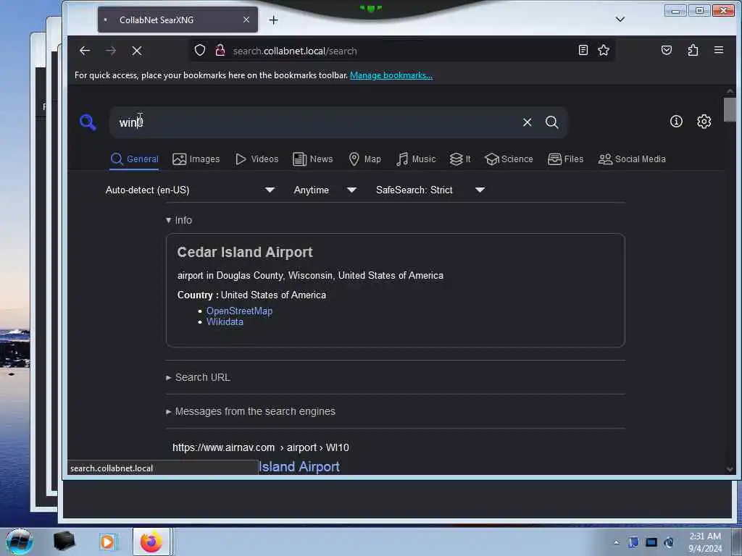Image resolution: width=742 pixels, height=556 pixels.
Task: Click Firefox taskbar icon
Action: coord(151,542)
